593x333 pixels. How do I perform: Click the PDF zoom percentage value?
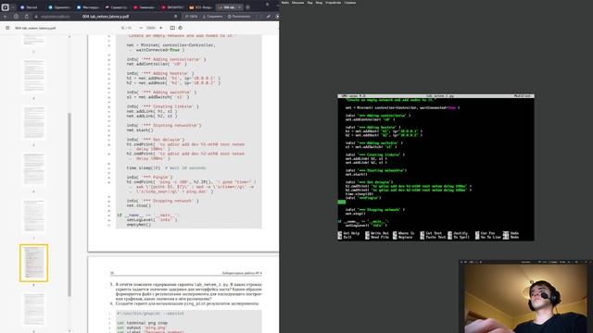(151, 28)
